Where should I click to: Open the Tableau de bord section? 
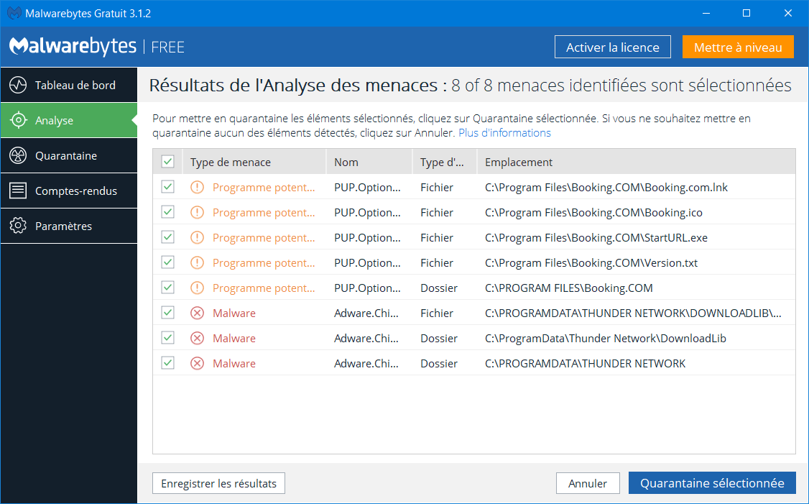69,85
